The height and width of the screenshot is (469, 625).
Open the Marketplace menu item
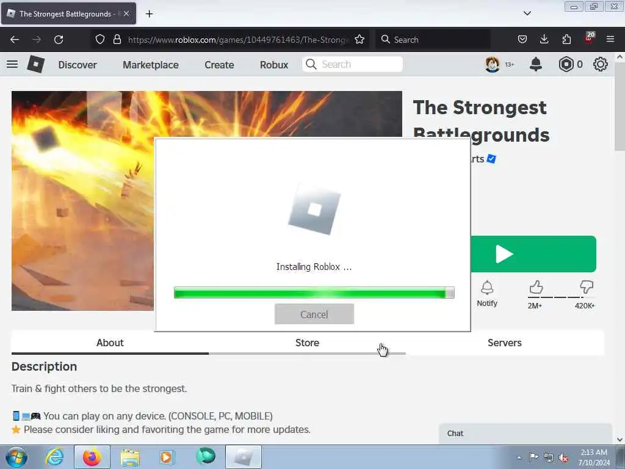click(x=151, y=65)
